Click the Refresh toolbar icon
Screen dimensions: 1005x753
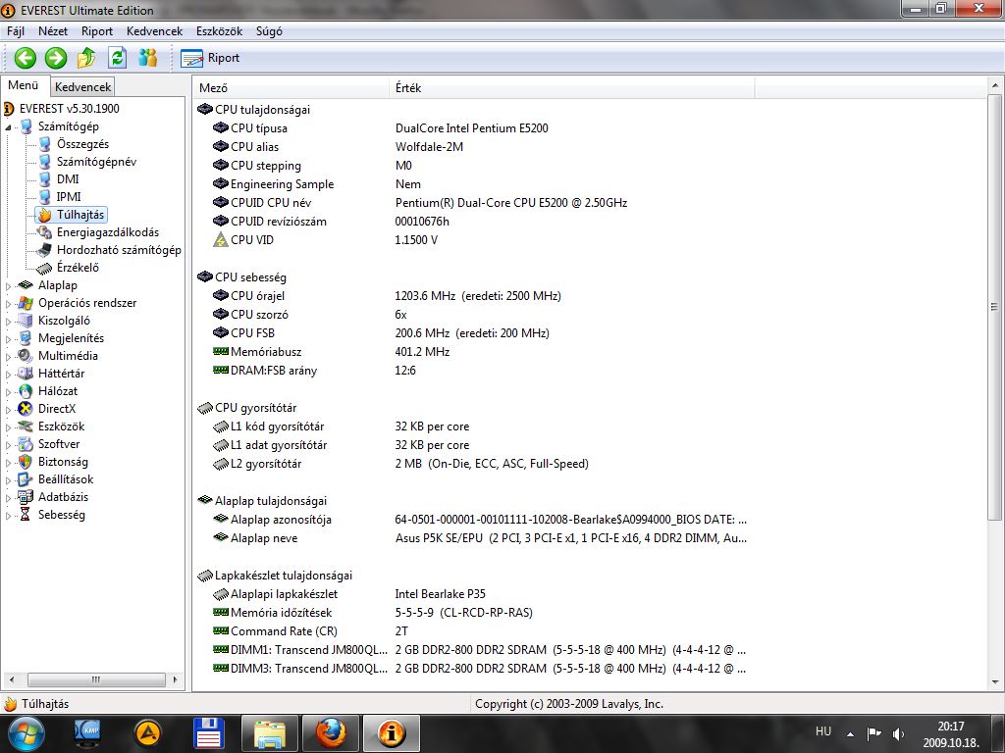pyautogui.click(x=118, y=58)
